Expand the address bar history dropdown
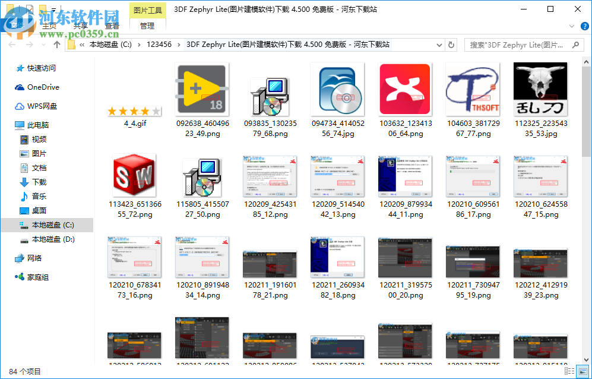592x379 pixels. coord(439,45)
